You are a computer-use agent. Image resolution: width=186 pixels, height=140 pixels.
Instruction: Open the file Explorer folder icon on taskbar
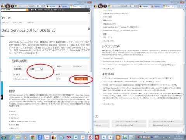click(x=18, y=137)
